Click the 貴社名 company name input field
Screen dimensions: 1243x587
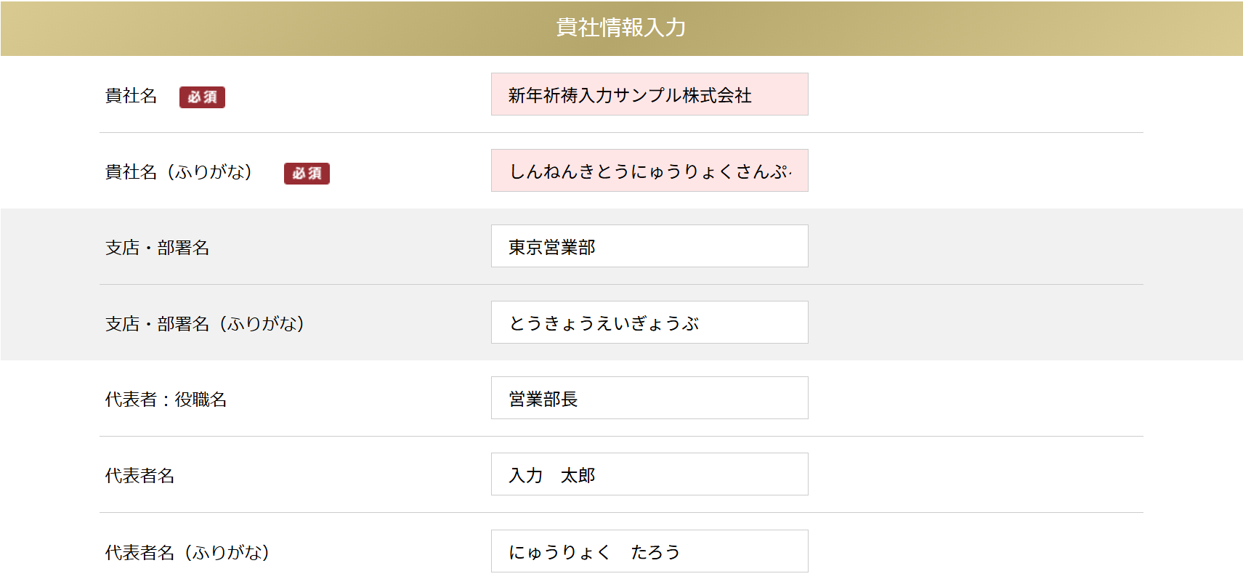pyautogui.click(x=649, y=94)
